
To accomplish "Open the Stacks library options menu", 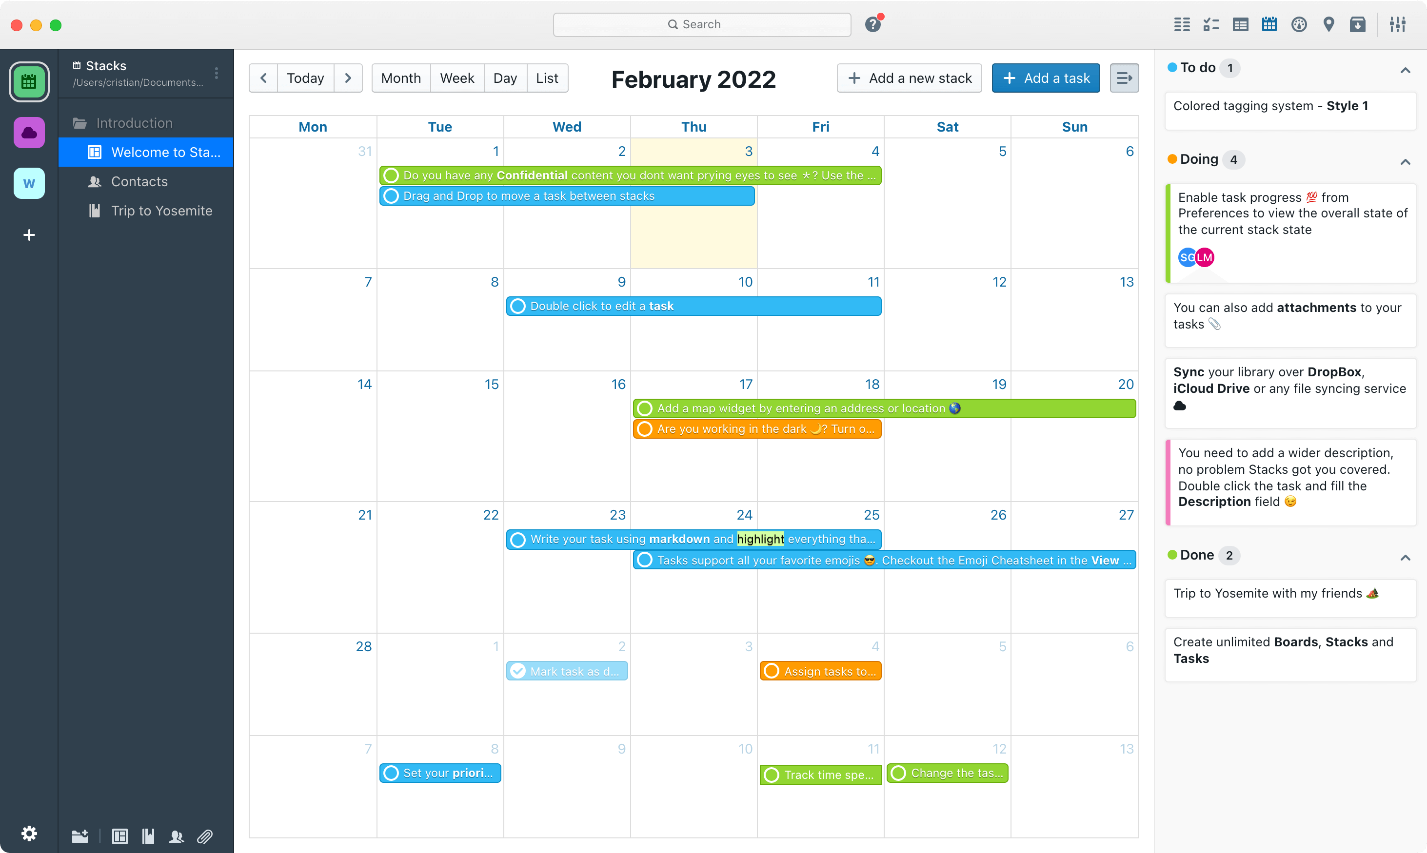I will [217, 73].
